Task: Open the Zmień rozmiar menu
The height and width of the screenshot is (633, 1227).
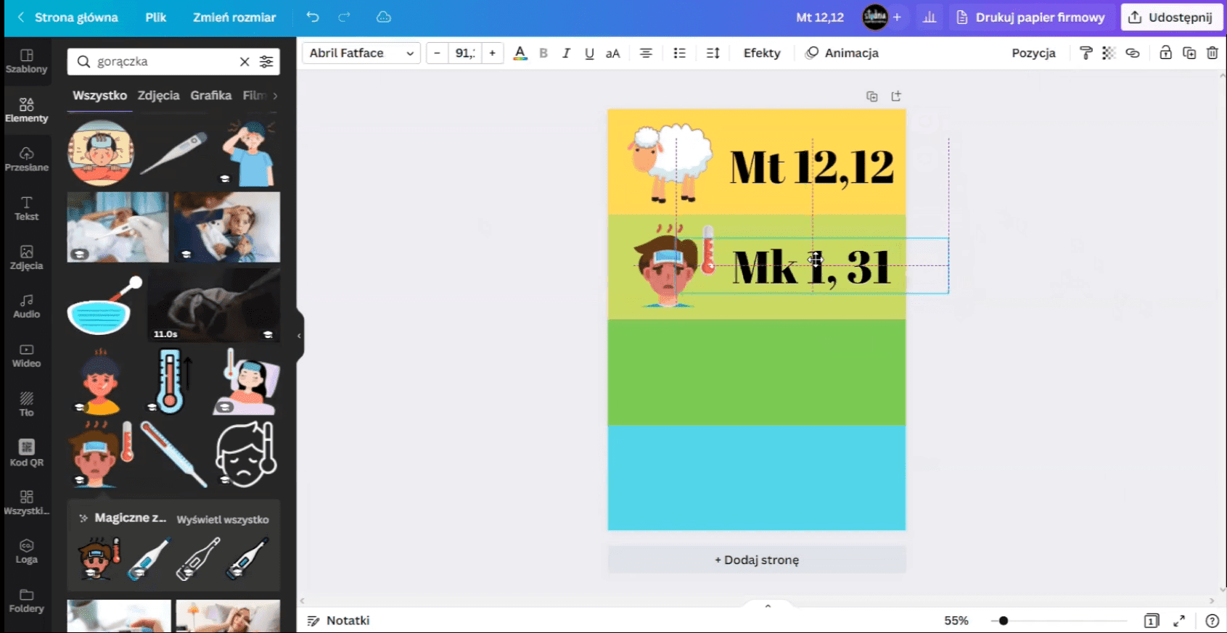Action: (x=234, y=17)
